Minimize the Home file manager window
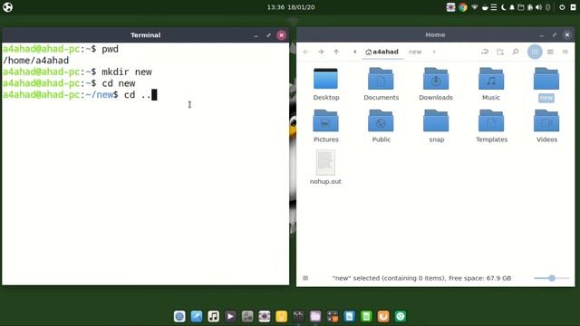Screen dimensions: 580x326 542,35
